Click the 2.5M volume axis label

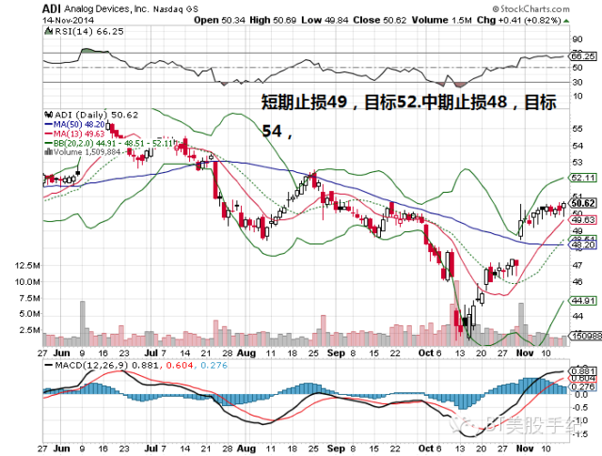pyautogui.click(x=29, y=330)
